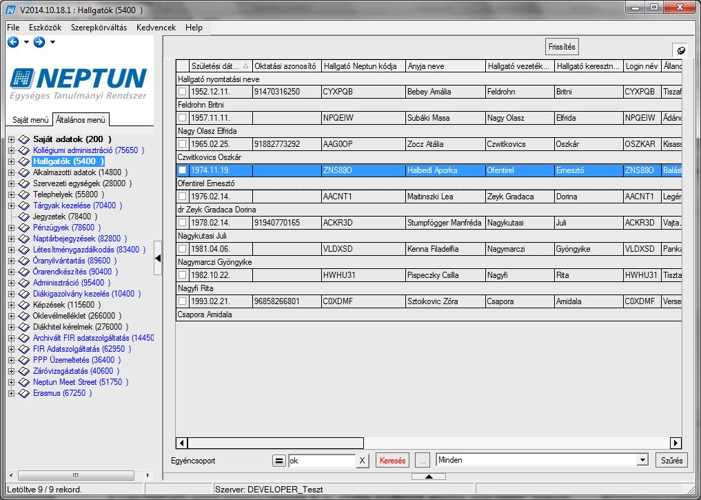Click the sort triangle on Születési dátum column
701x500 pixels.
click(245, 66)
